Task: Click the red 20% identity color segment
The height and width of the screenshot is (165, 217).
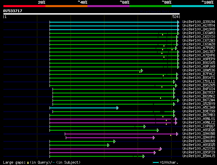Action: pos(24,6)
